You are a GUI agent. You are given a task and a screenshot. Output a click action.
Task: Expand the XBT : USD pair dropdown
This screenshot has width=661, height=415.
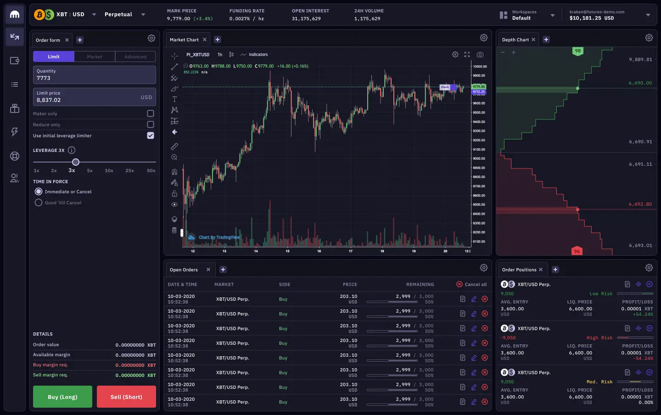(94, 15)
